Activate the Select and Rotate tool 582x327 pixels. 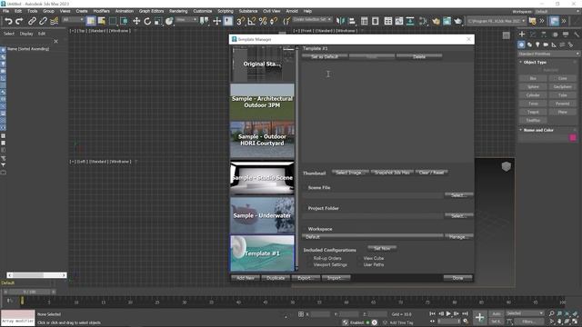coord(147,21)
